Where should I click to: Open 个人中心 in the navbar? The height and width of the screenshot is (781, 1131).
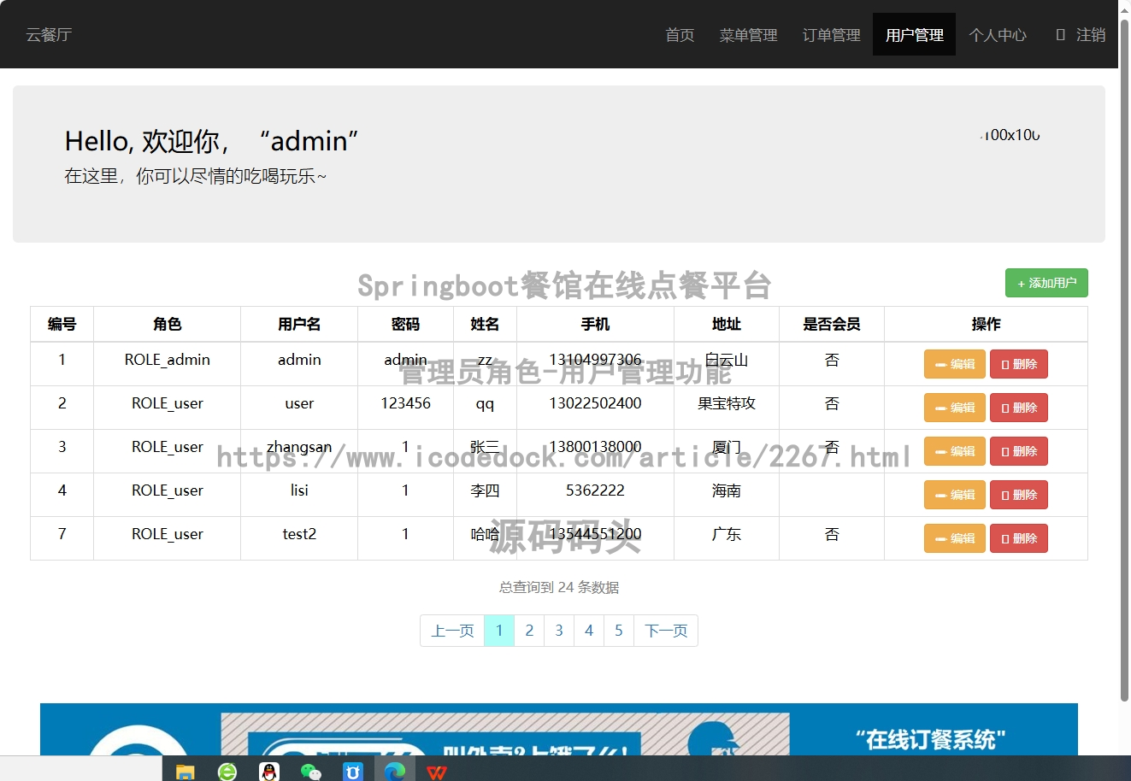997,35
